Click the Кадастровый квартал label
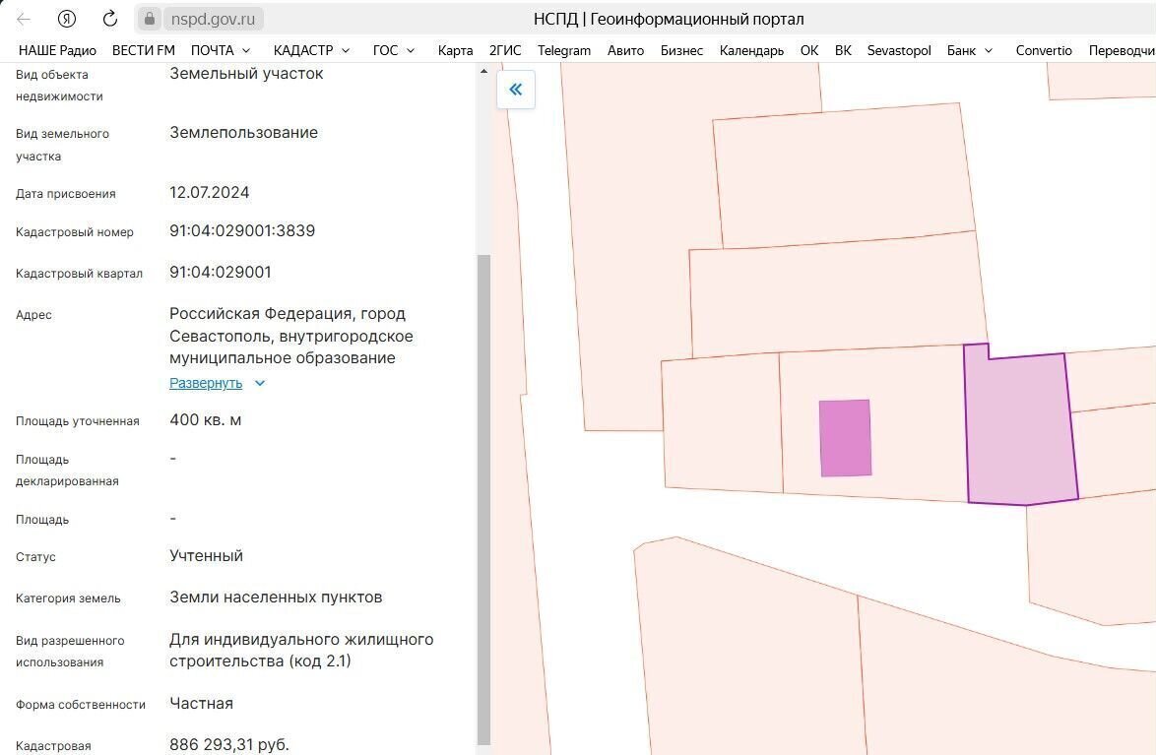The image size is (1156, 755). click(79, 274)
